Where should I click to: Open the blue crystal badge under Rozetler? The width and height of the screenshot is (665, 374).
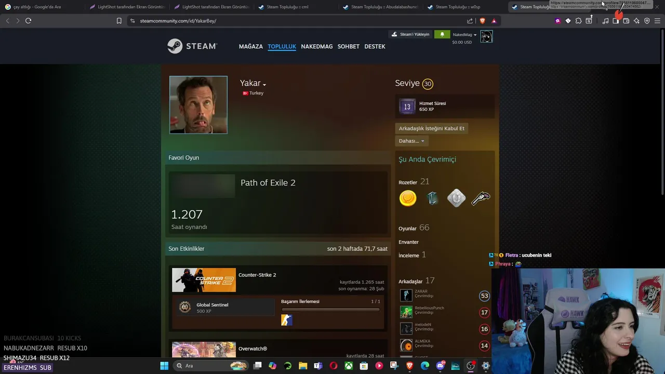click(432, 198)
